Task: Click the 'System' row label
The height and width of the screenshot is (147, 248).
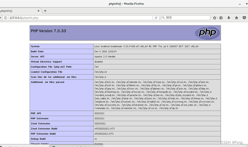Action: (x=35, y=46)
